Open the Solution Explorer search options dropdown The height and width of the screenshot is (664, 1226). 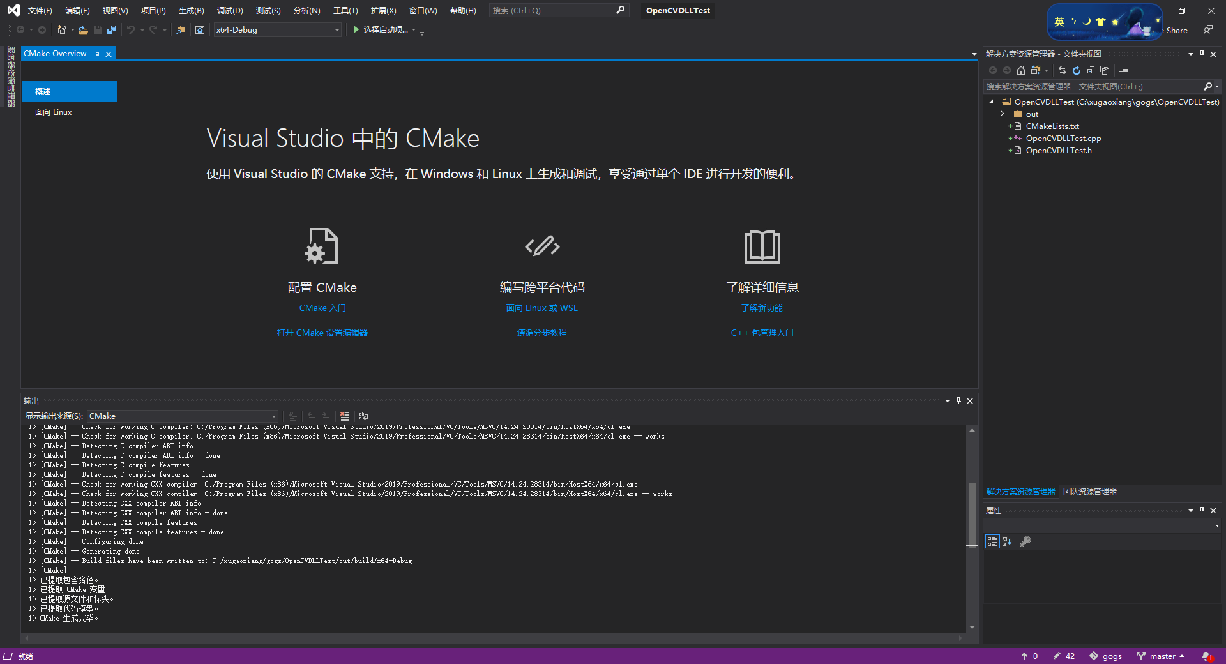coord(1217,86)
